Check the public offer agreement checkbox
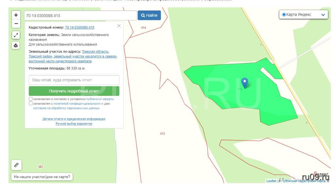The image size is (335, 186). click(31, 99)
